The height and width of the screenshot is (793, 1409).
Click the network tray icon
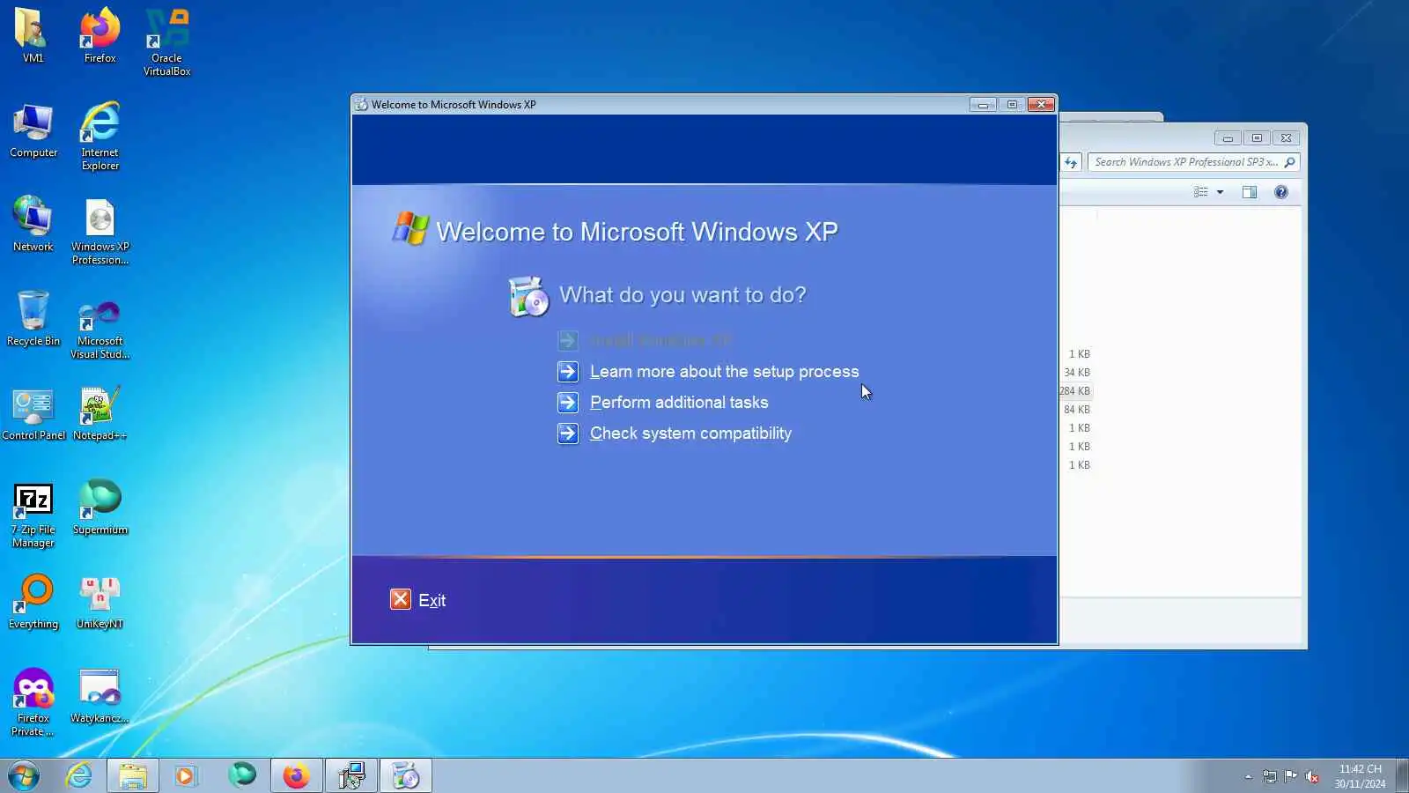coord(1269,776)
